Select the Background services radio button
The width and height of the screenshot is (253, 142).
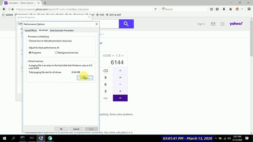tap(56, 52)
